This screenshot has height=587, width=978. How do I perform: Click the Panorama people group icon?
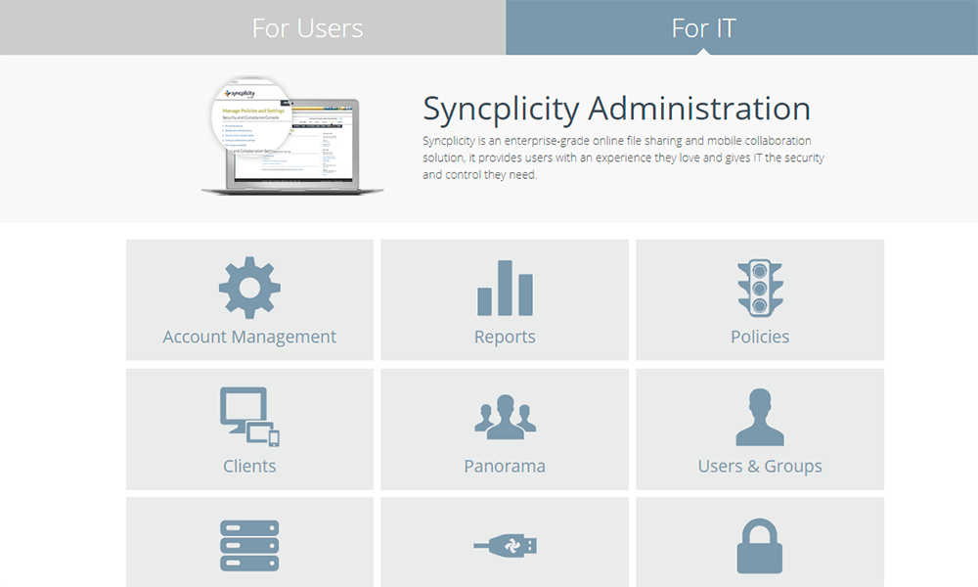(x=505, y=417)
